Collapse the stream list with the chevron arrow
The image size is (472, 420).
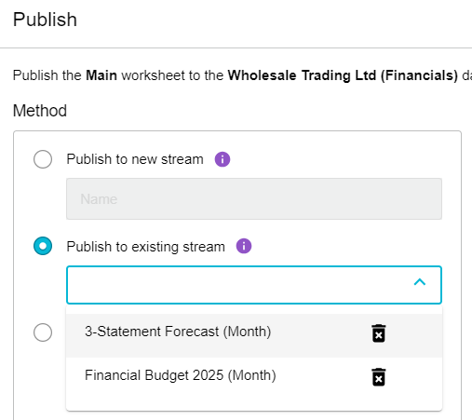pyautogui.click(x=420, y=282)
